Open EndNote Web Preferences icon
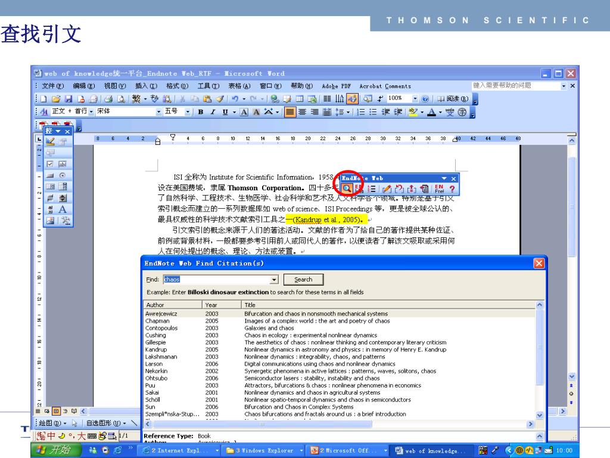The height and width of the screenshot is (458, 610). click(x=439, y=189)
